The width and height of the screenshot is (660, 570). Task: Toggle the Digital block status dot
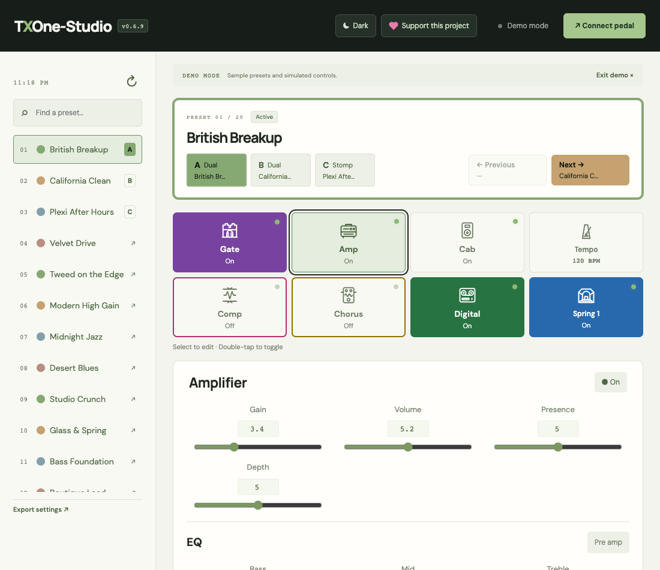[x=515, y=287]
